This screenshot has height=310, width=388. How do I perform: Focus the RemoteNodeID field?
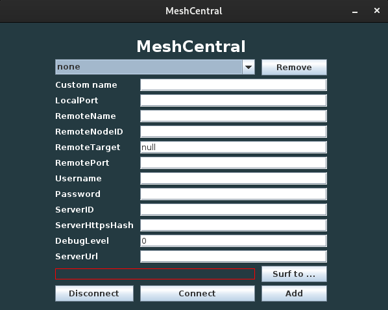point(234,132)
